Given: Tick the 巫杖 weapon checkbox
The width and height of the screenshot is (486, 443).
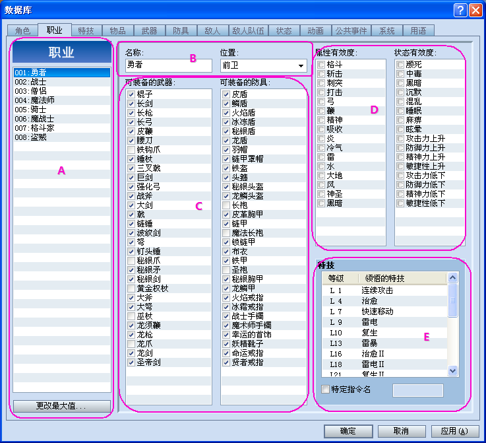Looking at the screenshot, I should pyautogui.click(x=131, y=316).
